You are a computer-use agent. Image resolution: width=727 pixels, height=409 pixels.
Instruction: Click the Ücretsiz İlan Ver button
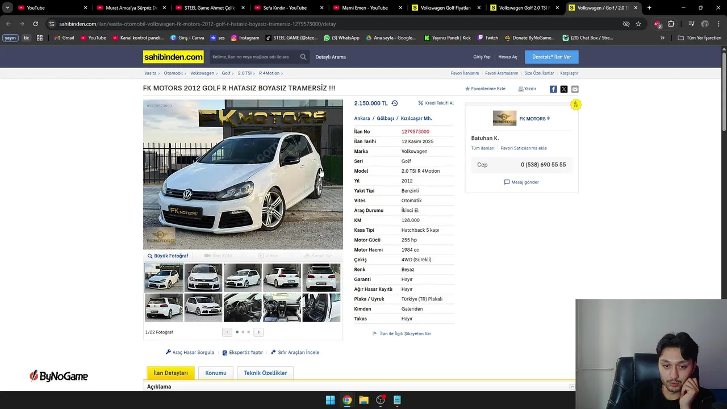[551, 57]
